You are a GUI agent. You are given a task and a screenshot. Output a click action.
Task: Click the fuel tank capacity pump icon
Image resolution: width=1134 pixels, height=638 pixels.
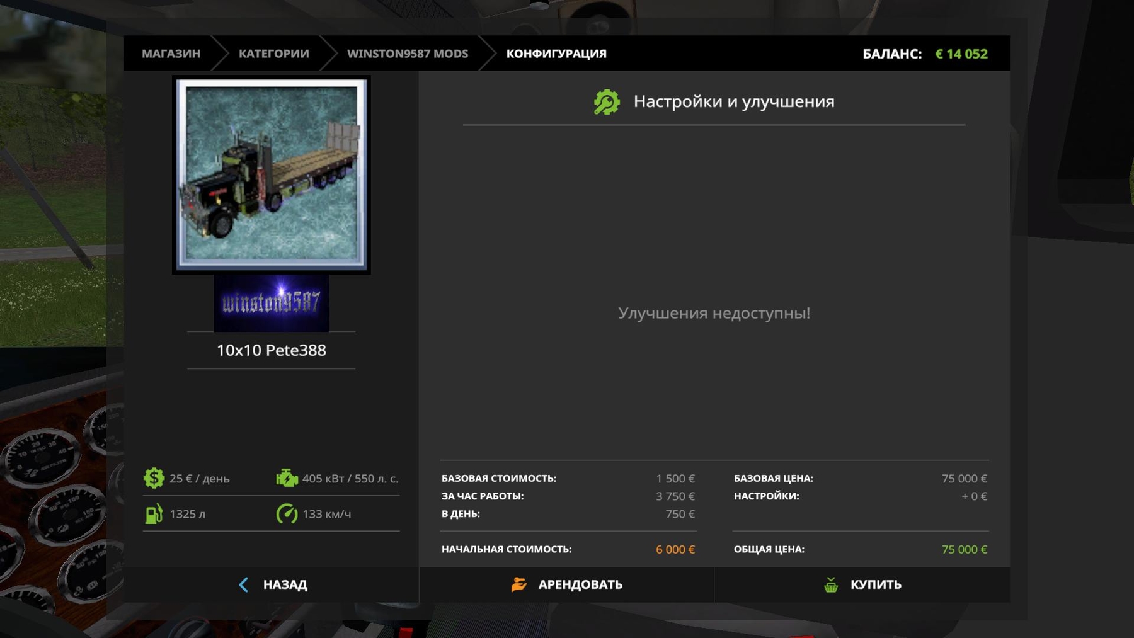tap(154, 514)
